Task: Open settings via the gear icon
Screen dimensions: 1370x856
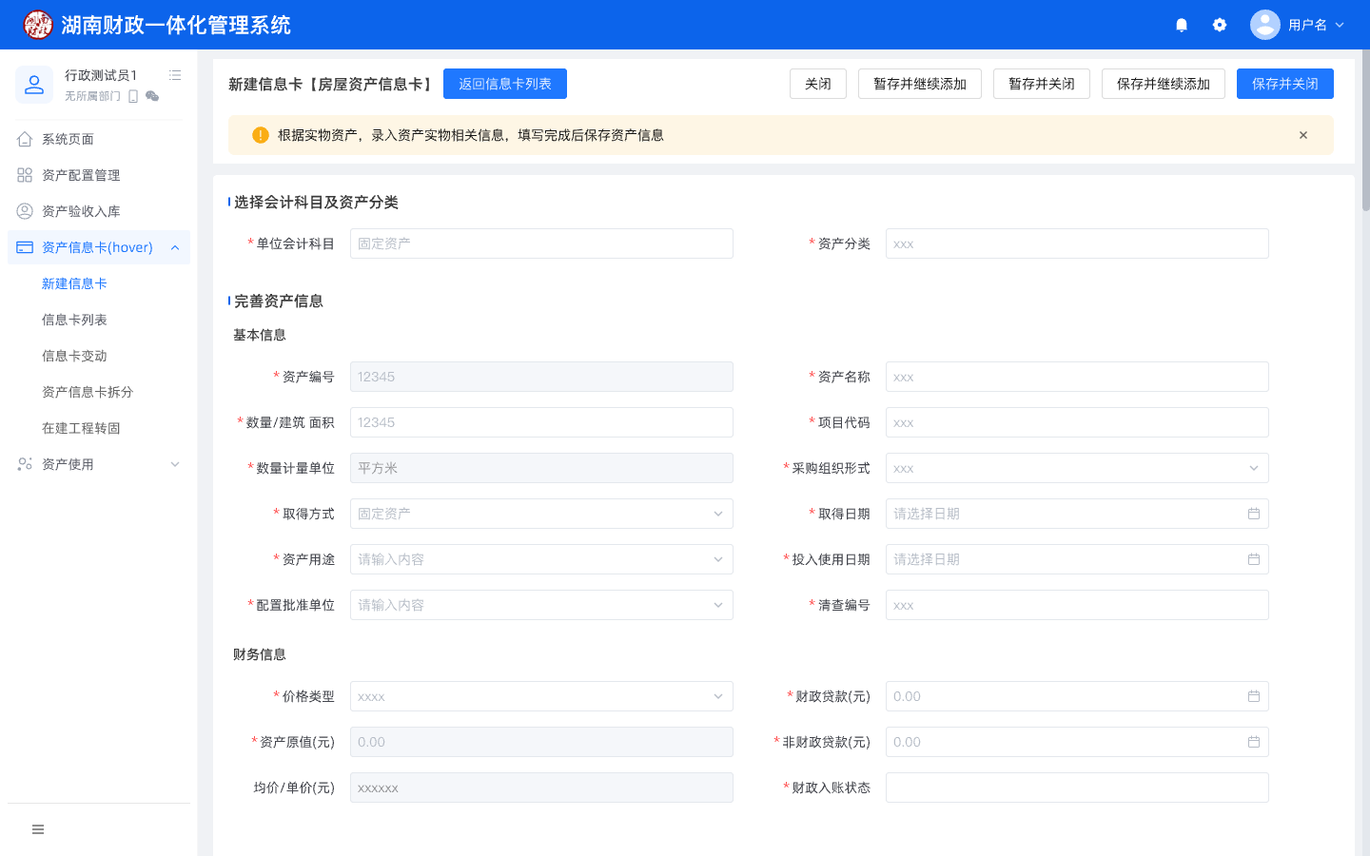Action: [1220, 25]
